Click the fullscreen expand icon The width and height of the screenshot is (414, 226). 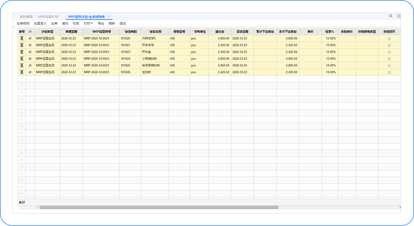click(399, 16)
